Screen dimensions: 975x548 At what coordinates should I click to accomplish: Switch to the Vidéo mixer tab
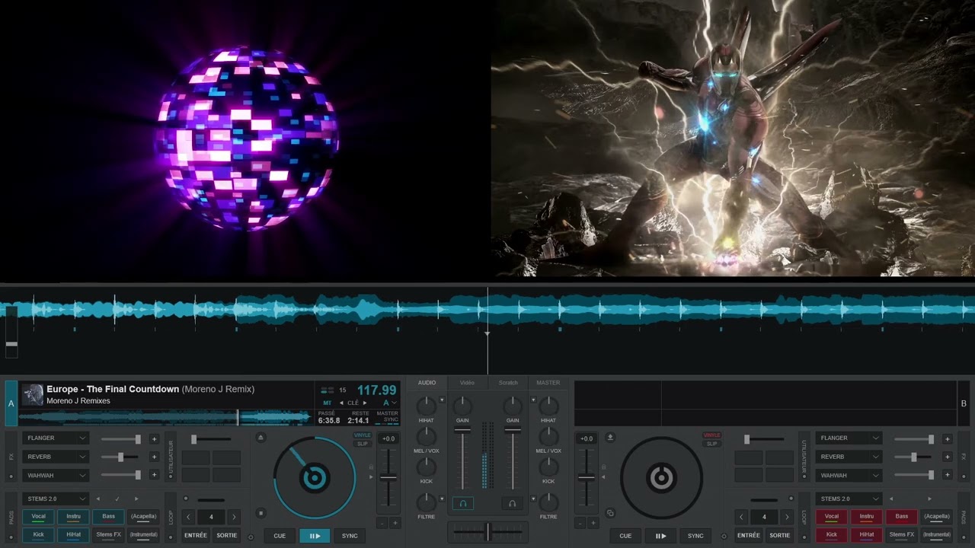(x=467, y=383)
